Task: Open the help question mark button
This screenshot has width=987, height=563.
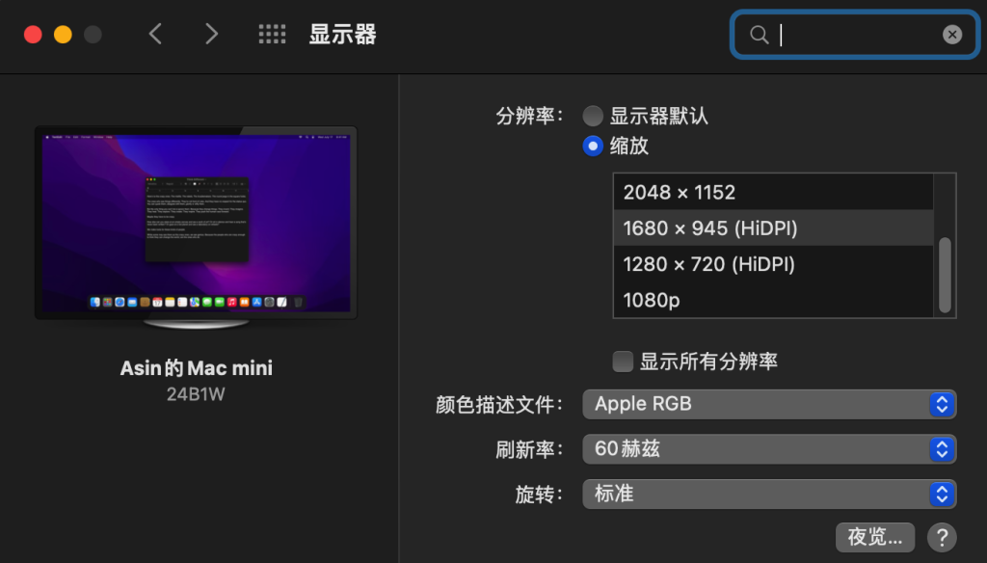Action: coord(942,537)
